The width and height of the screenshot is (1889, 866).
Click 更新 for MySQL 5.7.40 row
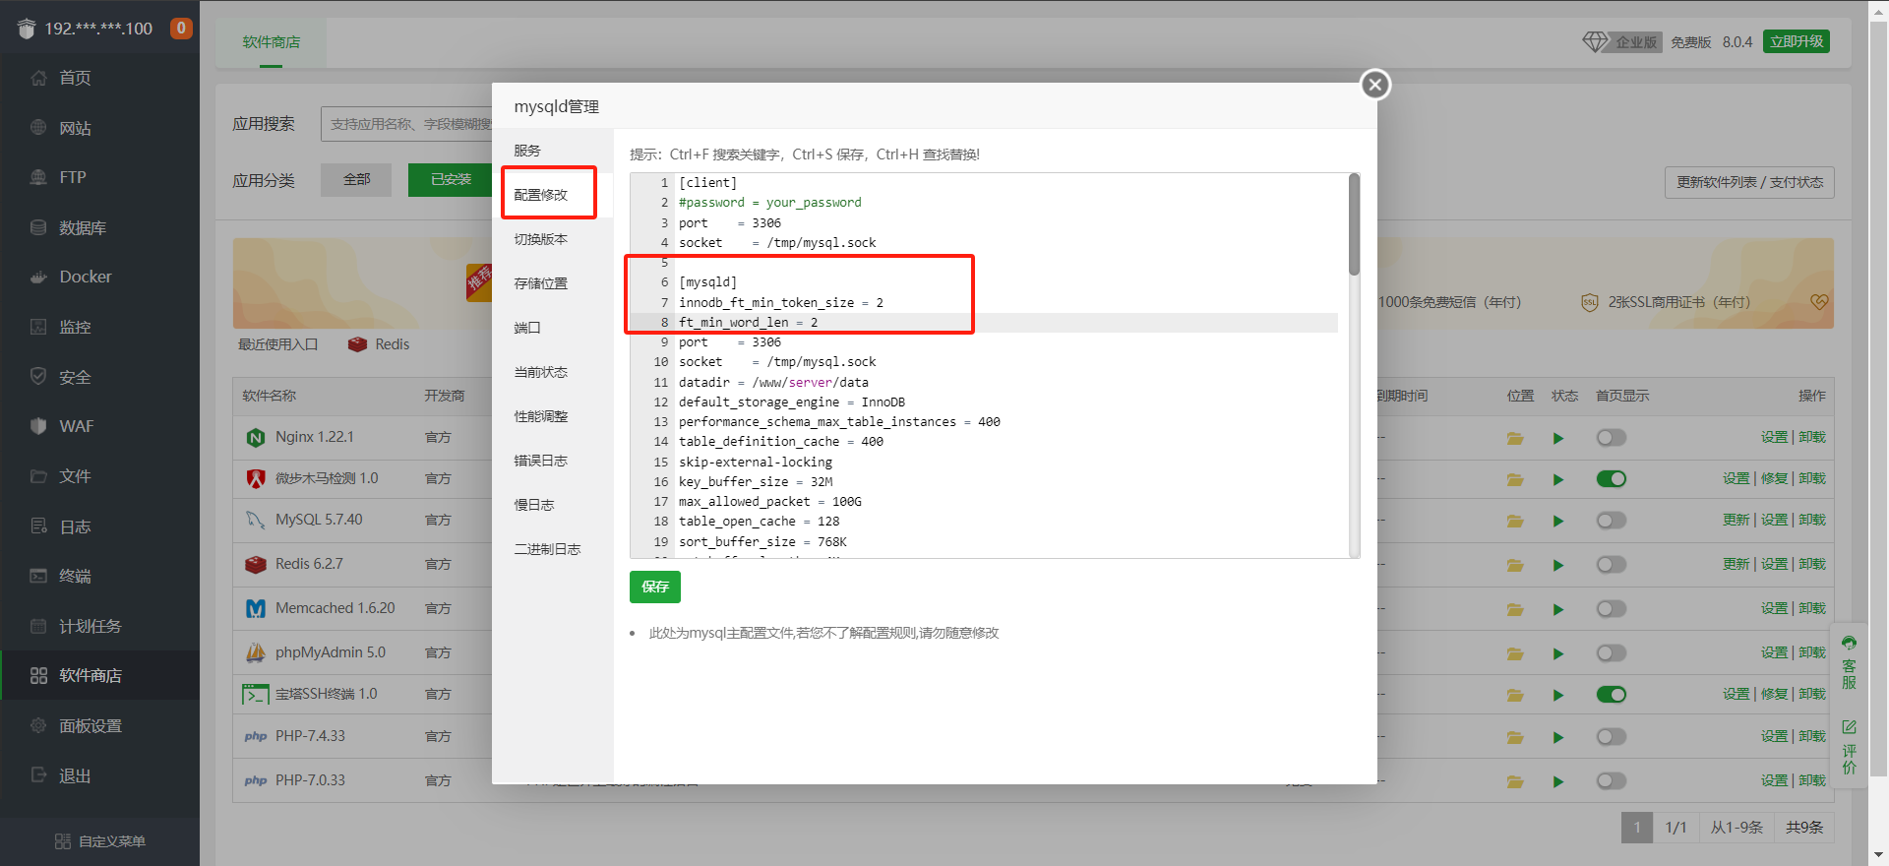click(1737, 520)
